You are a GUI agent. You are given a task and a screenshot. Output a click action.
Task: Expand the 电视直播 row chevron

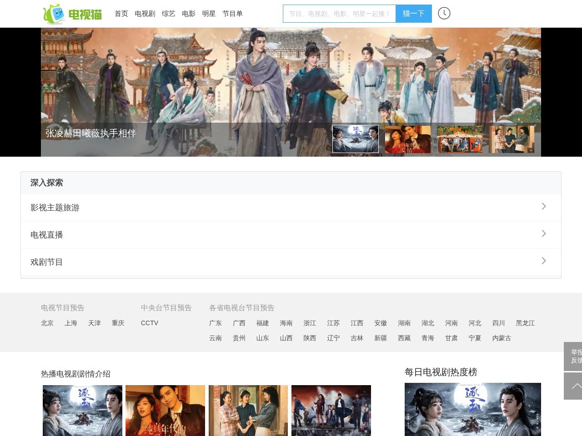pyautogui.click(x=543, y=234)
